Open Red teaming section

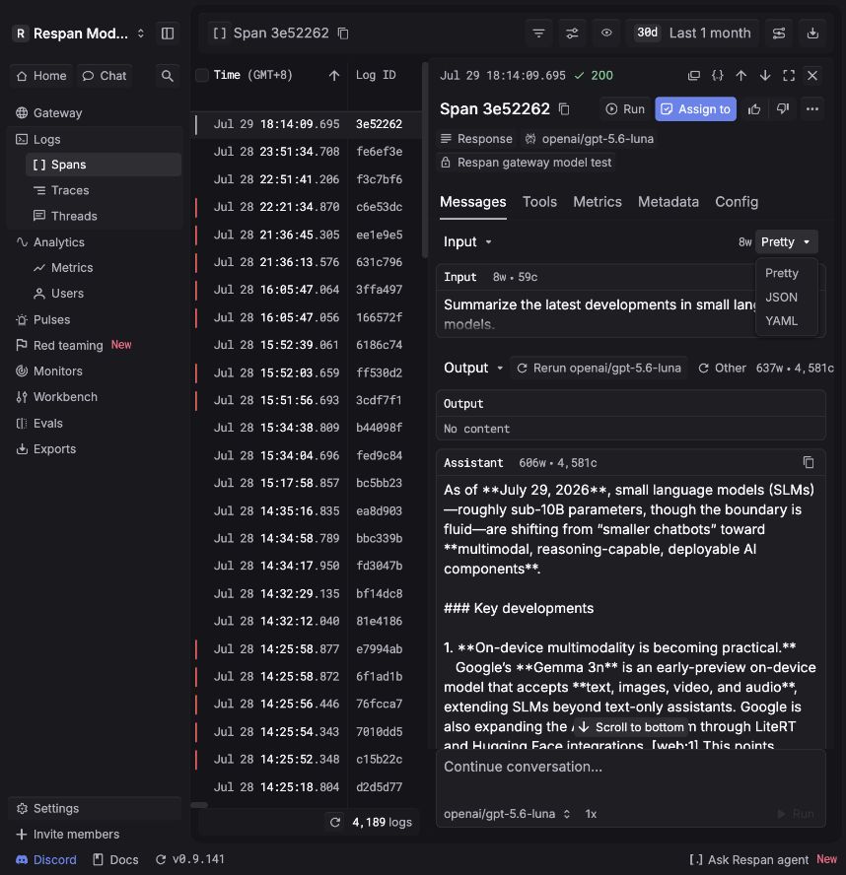coord(95,346)
